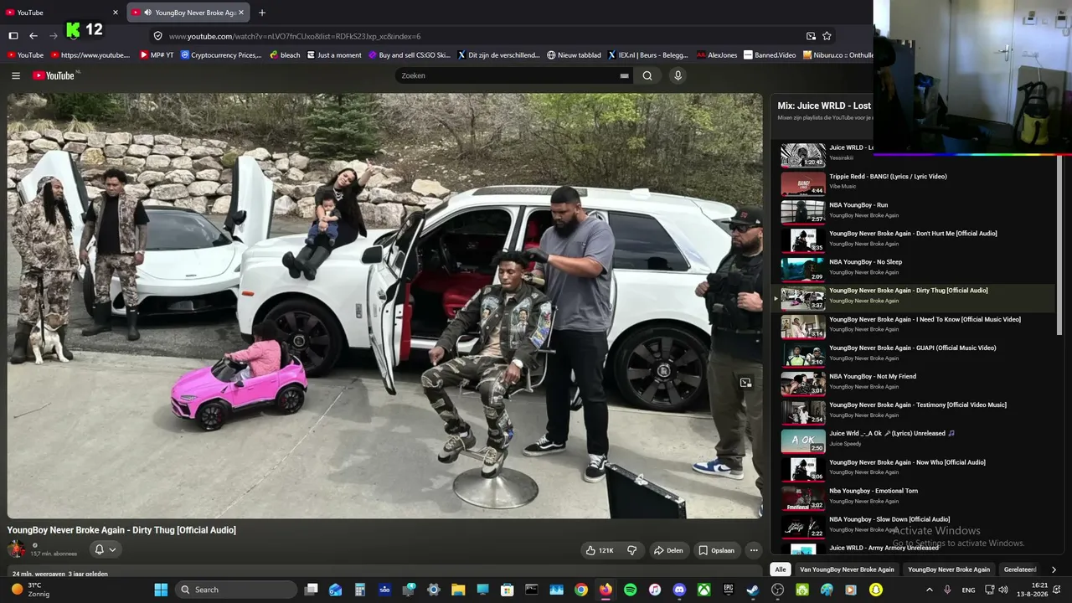View site security shield info
The height and width of the screenshot is (603, 1072).
(x=157, y=36)
